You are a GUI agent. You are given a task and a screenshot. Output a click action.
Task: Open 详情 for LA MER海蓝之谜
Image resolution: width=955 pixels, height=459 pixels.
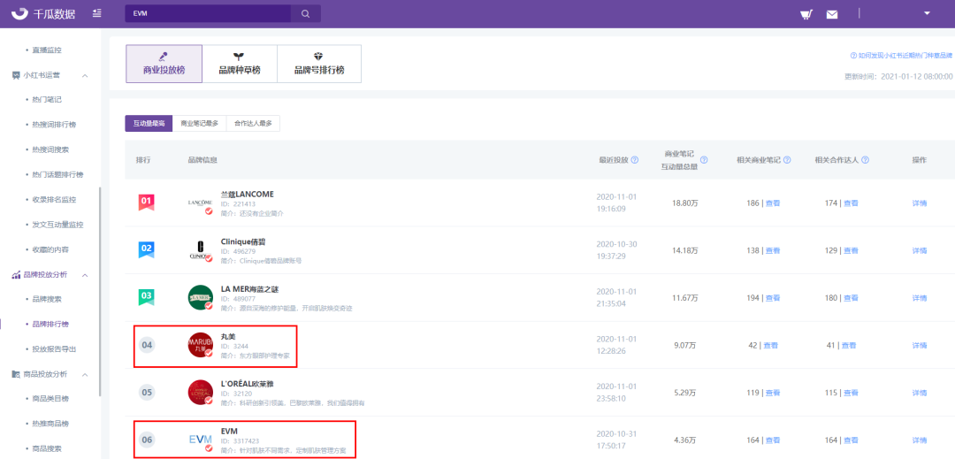tap(919, 298)
